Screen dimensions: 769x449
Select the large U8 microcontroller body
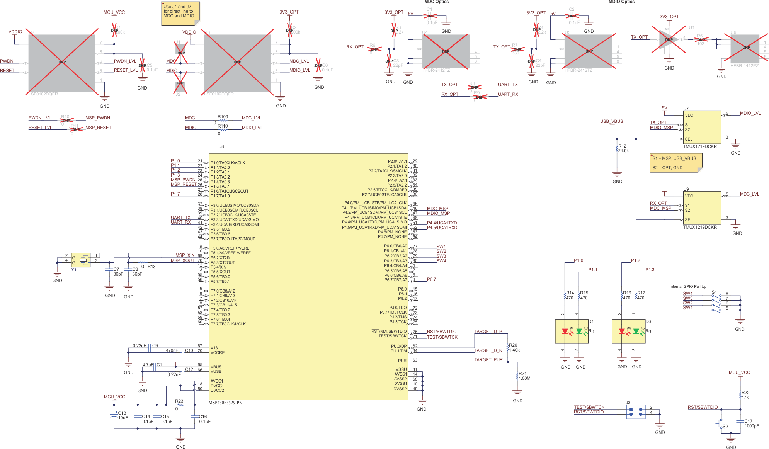coord(308,277)
